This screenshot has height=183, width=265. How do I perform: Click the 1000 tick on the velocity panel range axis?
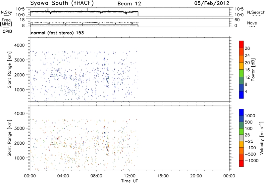tap(20, 158)
